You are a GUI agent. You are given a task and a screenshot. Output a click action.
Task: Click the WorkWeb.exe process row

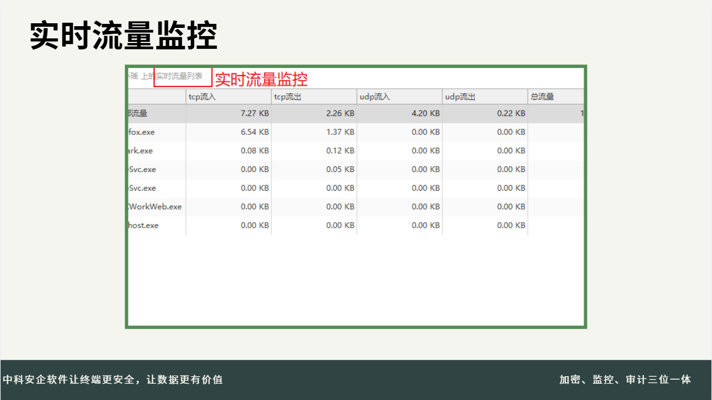tap(155, 206)
